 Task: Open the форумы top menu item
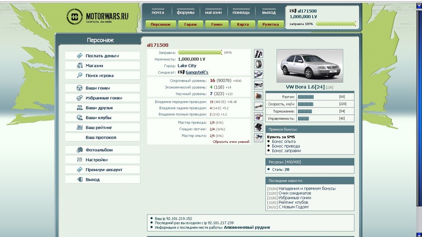(x=186, y=12)
